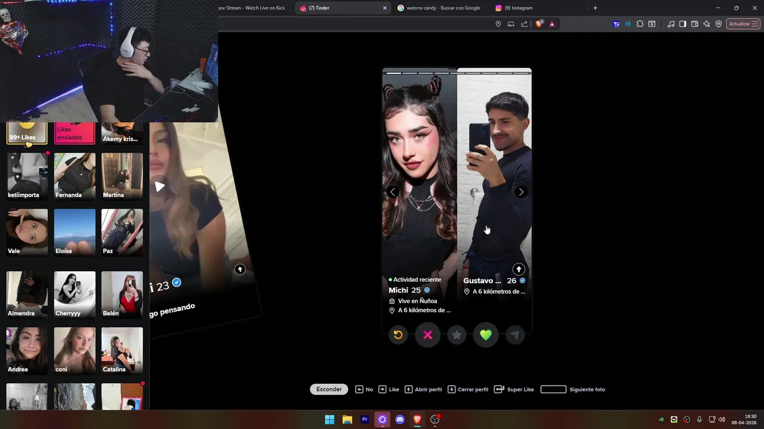Open a new browser tab
Image resolution: width=764 pixels, height=429 pixels.
595,8
